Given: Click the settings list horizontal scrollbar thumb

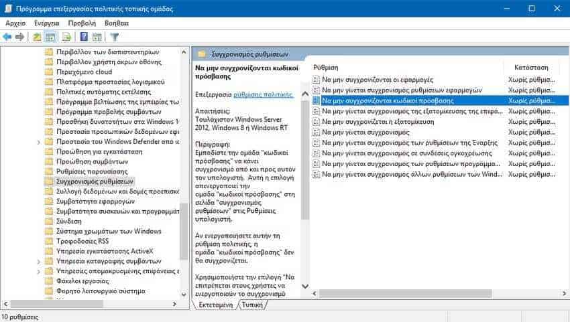Looking at the screenshot, I should coord(405,293).
